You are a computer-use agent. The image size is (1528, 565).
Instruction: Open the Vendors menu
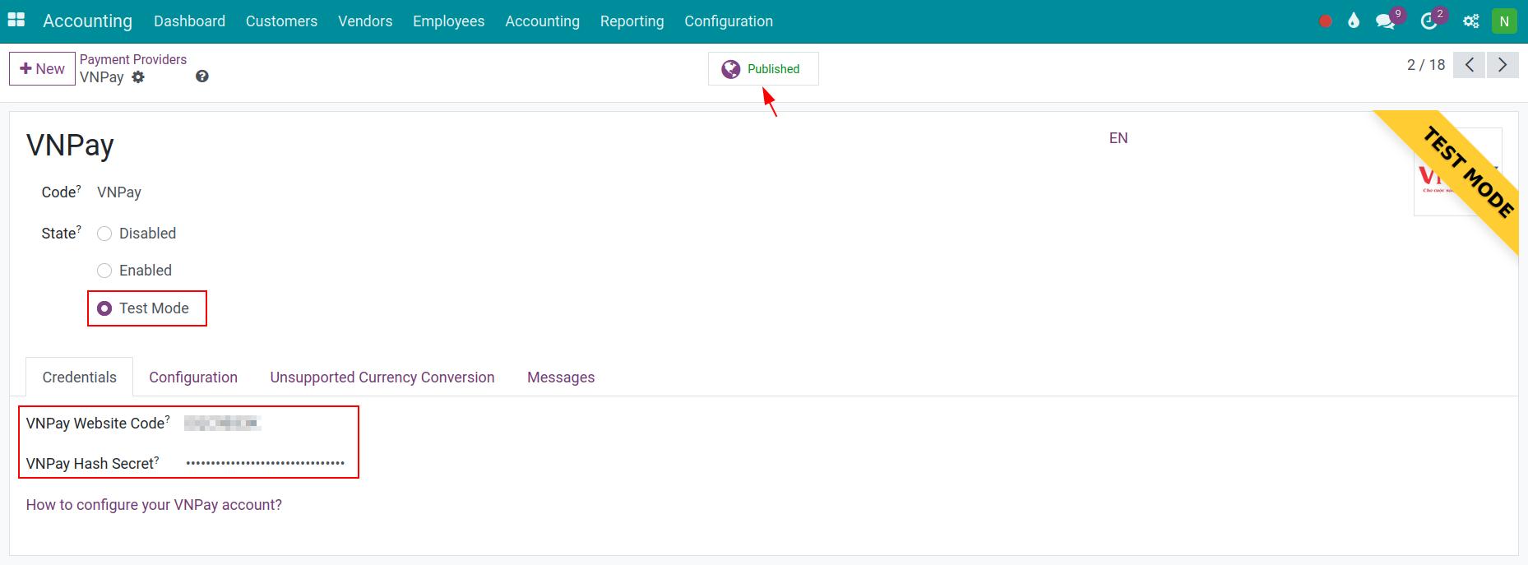coord(365,21)
